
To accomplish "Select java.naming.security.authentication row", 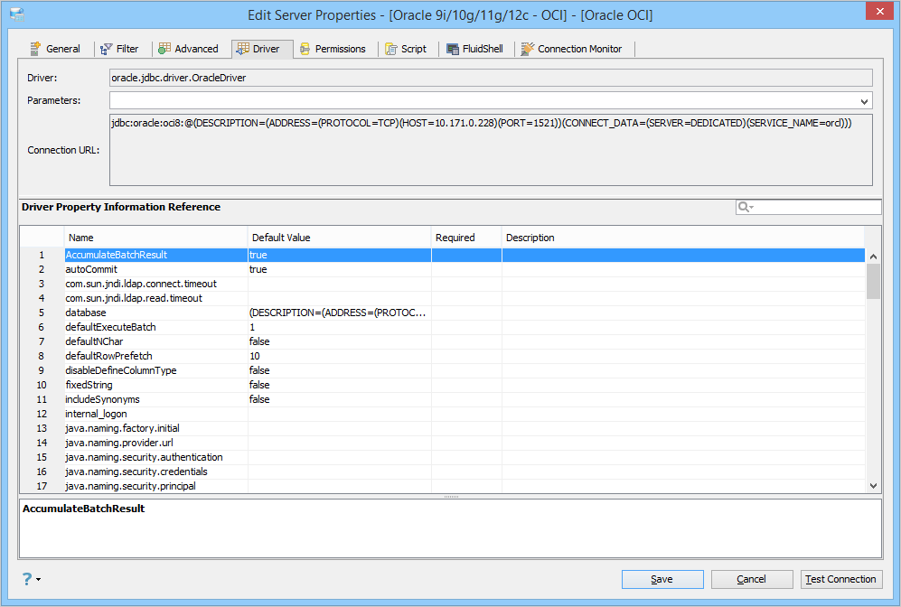I will point(443,457).
